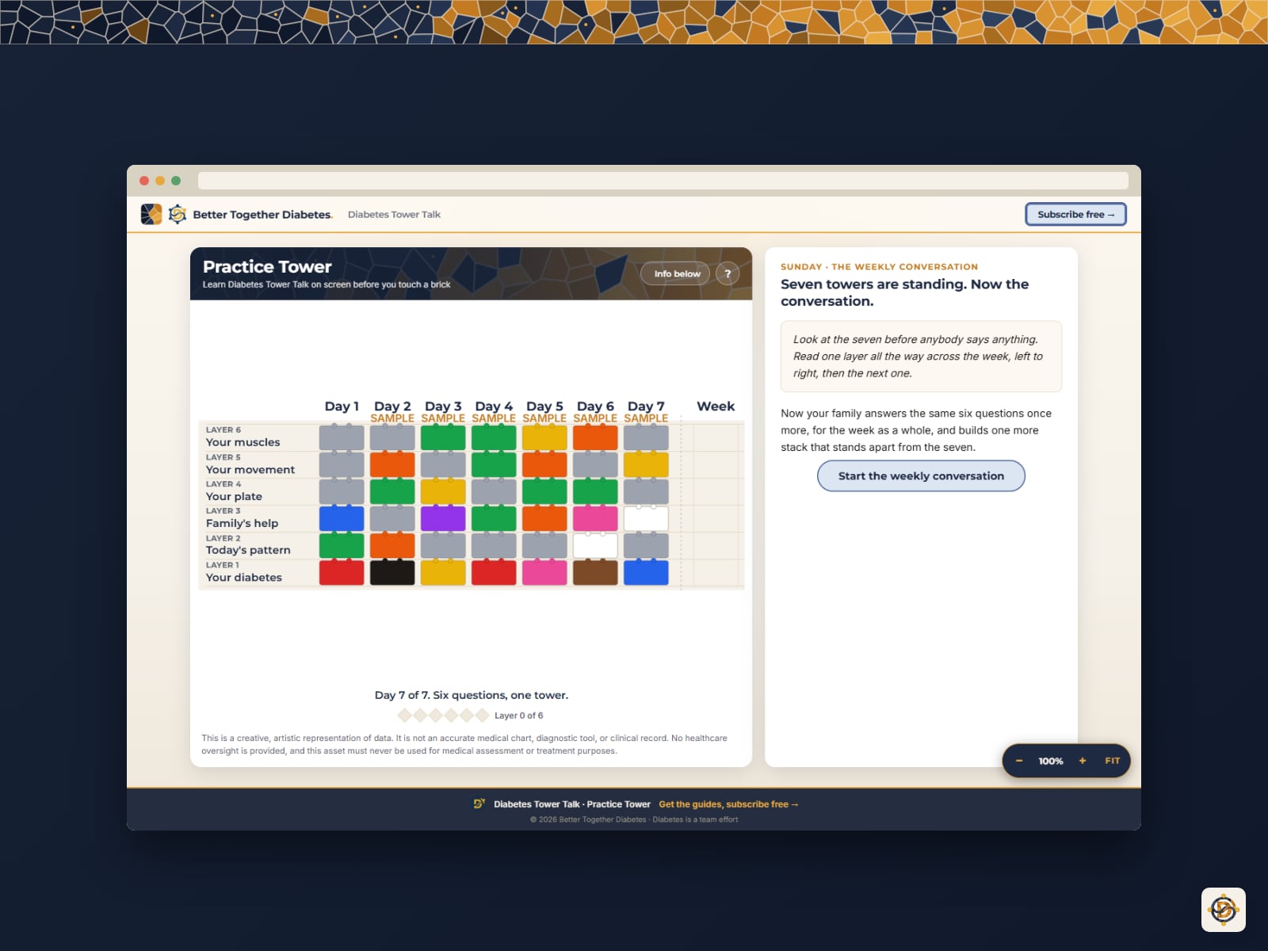
Task: Open the question mark help button
Action: point(728,273)
